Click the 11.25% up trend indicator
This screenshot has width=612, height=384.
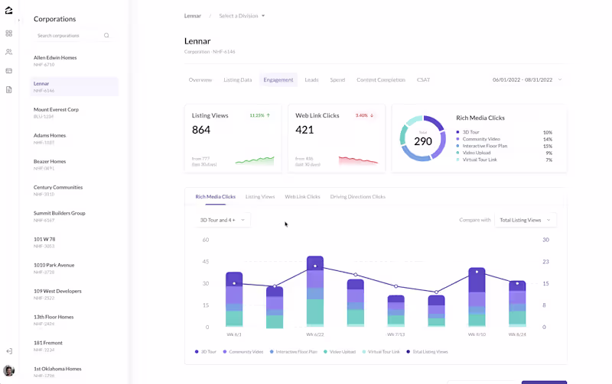[260, 115]
